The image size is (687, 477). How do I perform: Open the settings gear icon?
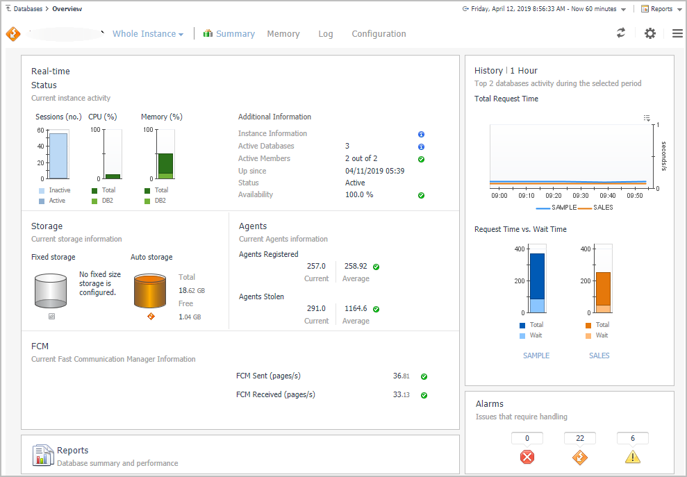tap(650, 33)
